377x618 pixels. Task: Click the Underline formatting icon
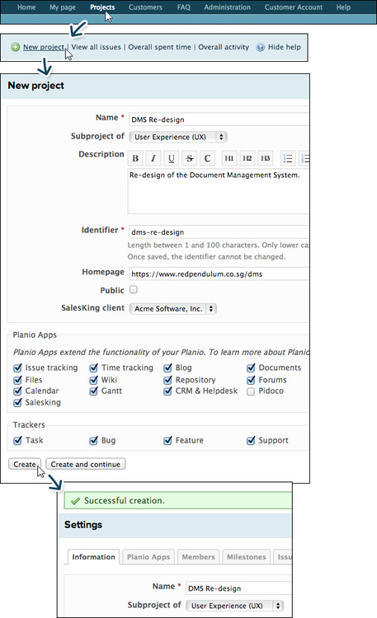tap(172, 158)
